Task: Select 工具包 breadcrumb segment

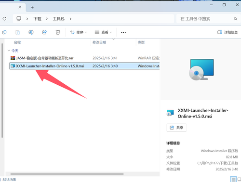Action: click(59, 19)
